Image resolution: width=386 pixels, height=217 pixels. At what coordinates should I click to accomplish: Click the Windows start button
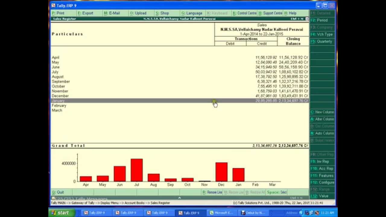coord(62,213)
